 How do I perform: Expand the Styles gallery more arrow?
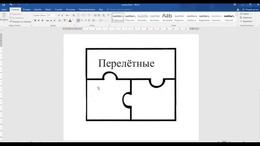click(x=236, y=21)
